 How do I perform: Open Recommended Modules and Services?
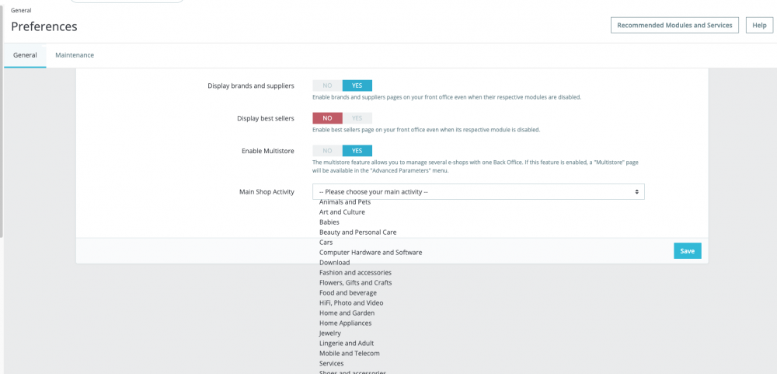pyautogui.click(x=674, y=26)
